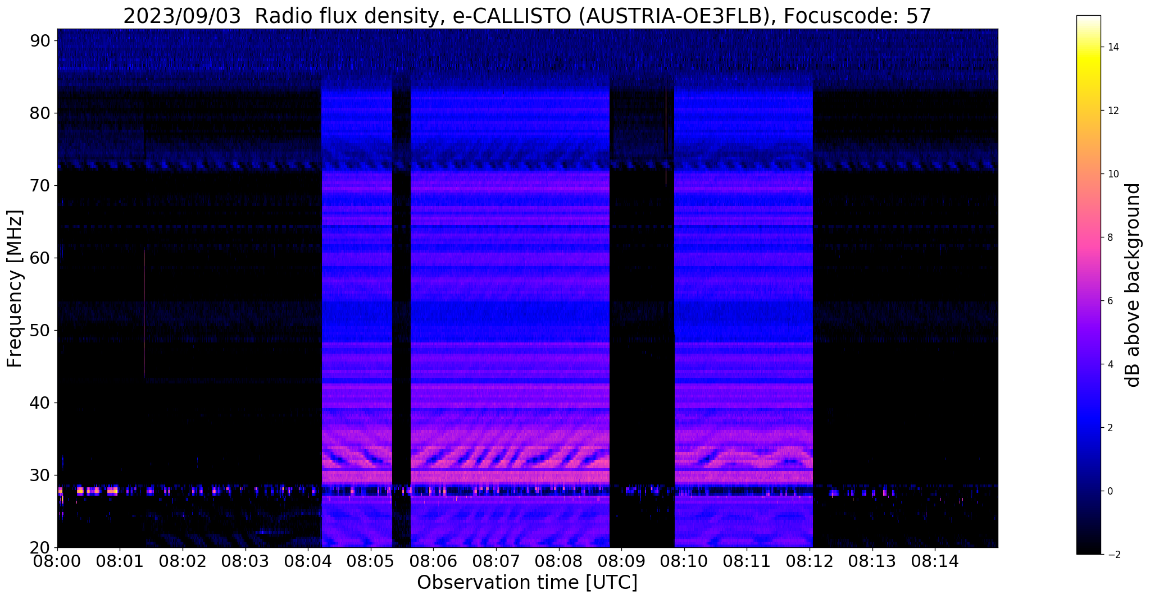Click the thin pink vertical spike near 08:01

(x=144, y=313)
